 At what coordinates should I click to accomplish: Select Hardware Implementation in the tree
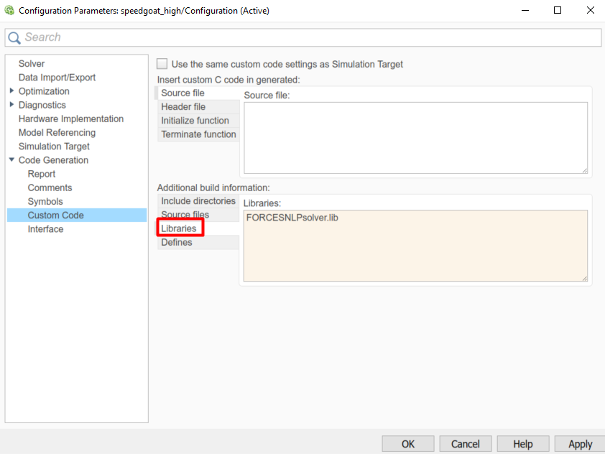click(71, 119)
